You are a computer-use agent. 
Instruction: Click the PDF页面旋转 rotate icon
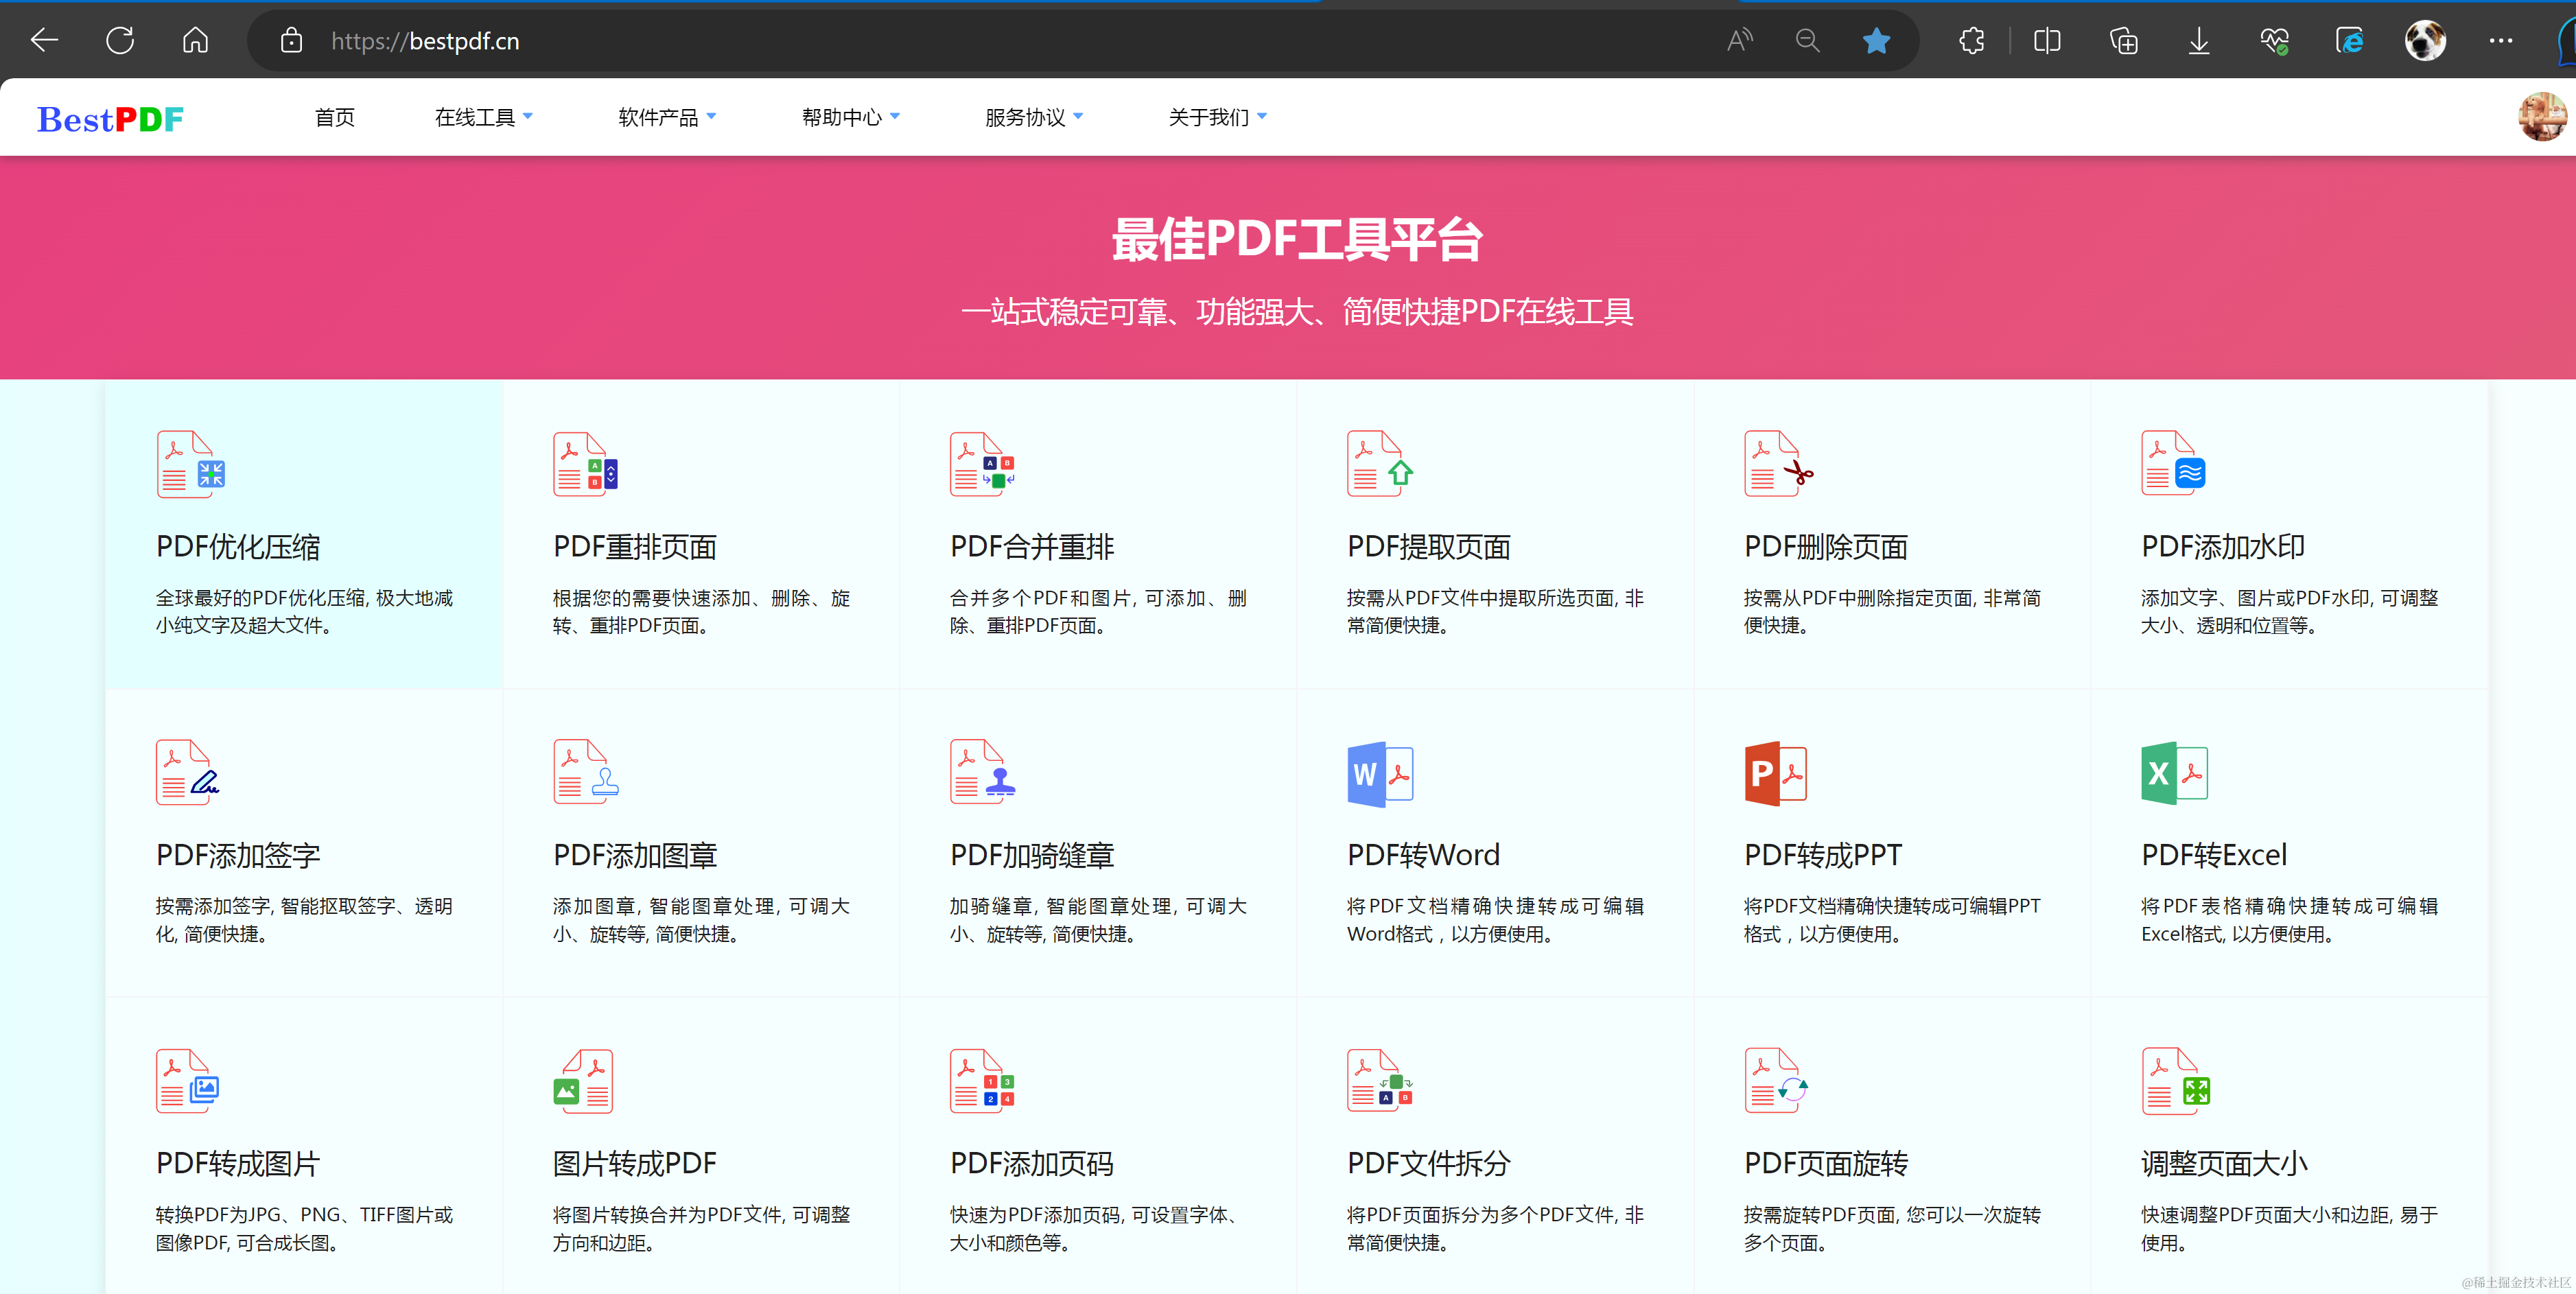[x=1777, y=1080]
